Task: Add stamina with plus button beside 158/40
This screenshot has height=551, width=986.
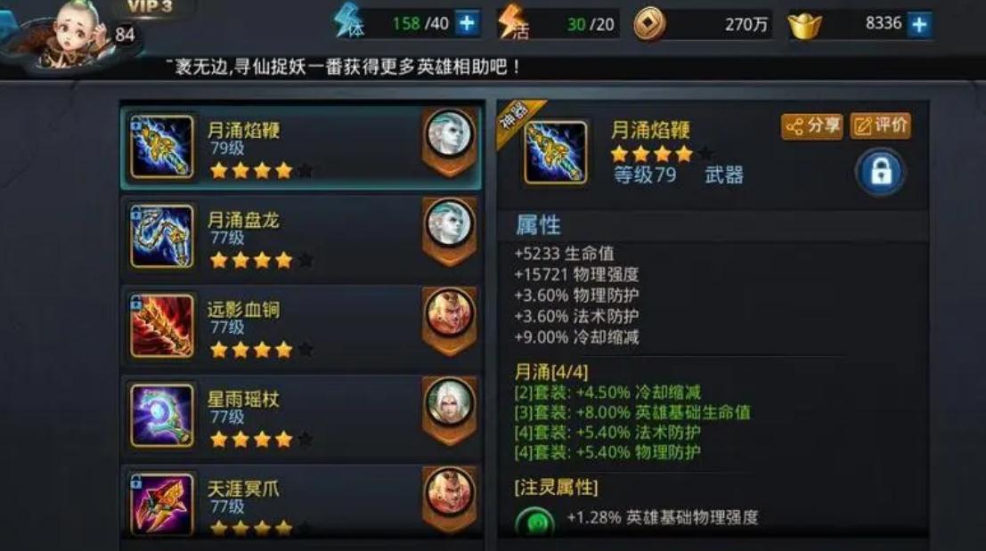Action: [x=467, y=24]
